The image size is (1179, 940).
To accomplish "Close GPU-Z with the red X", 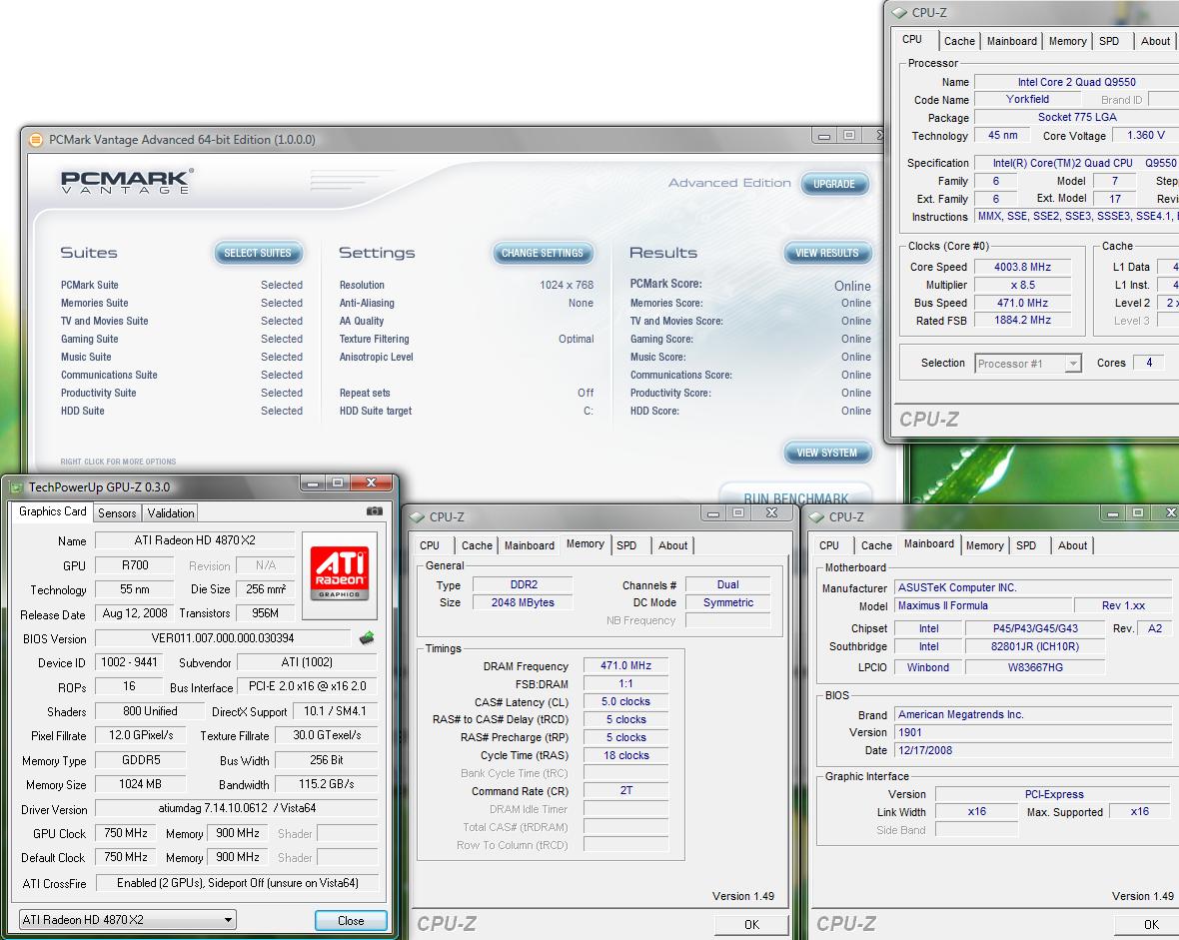I will [x=371, y=482].
